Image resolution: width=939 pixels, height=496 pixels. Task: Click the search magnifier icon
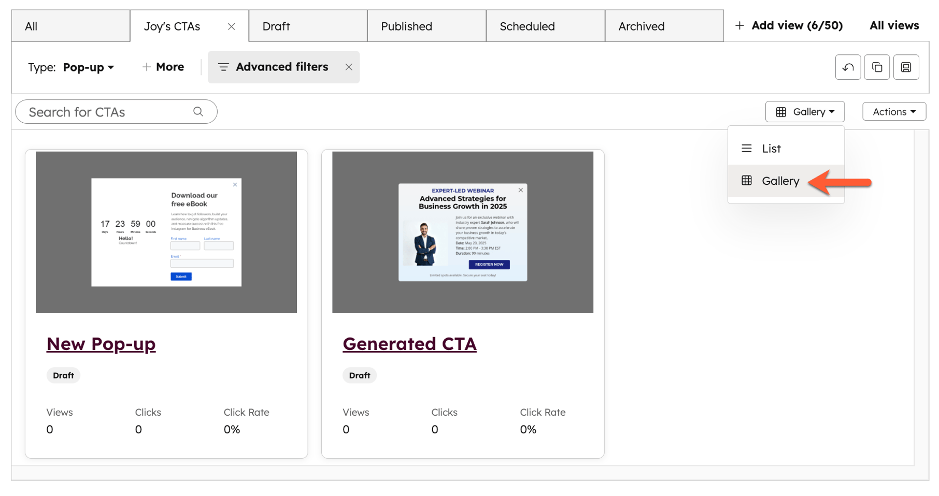tap(198, 111)
